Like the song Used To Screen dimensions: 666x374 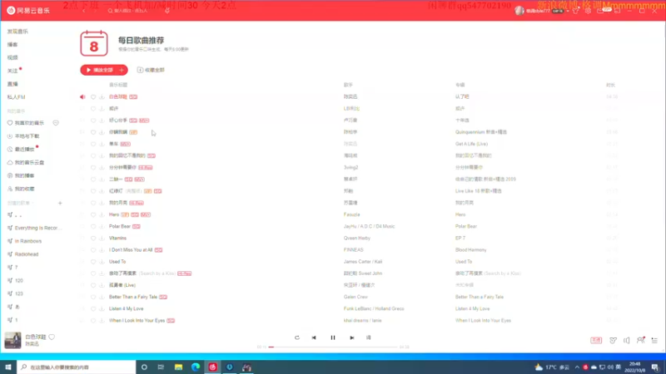[93, 262]
